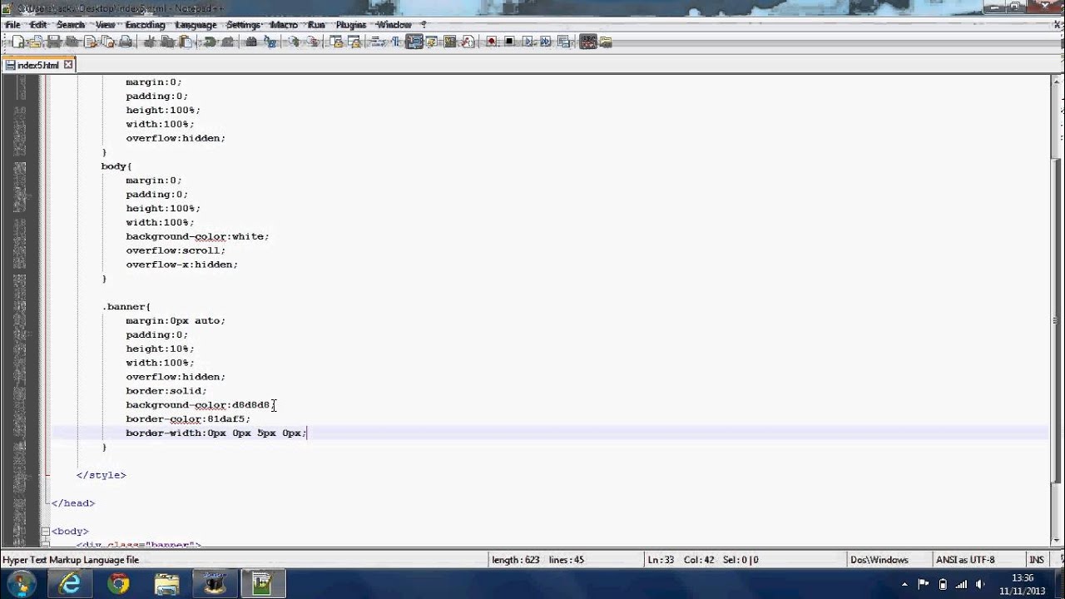The image size is (1065, 599).
Task: Toggle synchronize horizontal scrolling
Action: (354, 42)
